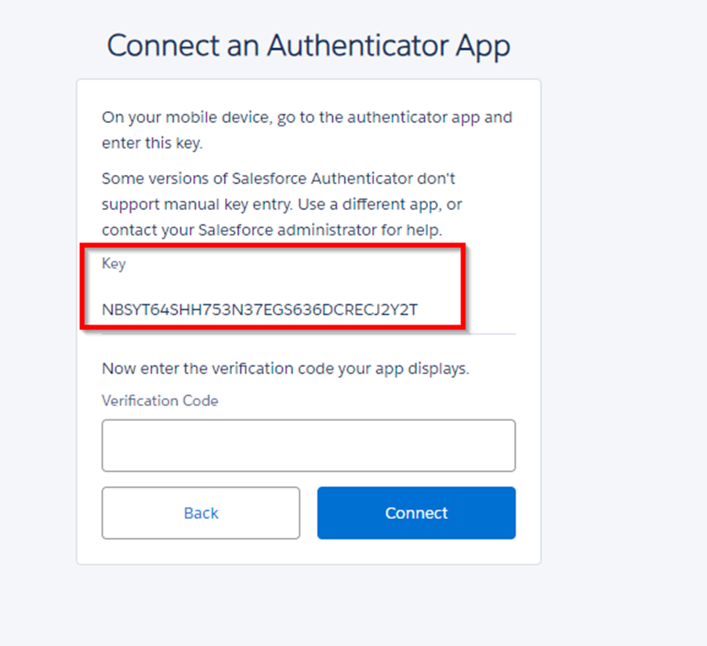Viewport: 707px width, 646px height.
Task: Focus the Verification Code input field
Action: (x=308, y=445)
